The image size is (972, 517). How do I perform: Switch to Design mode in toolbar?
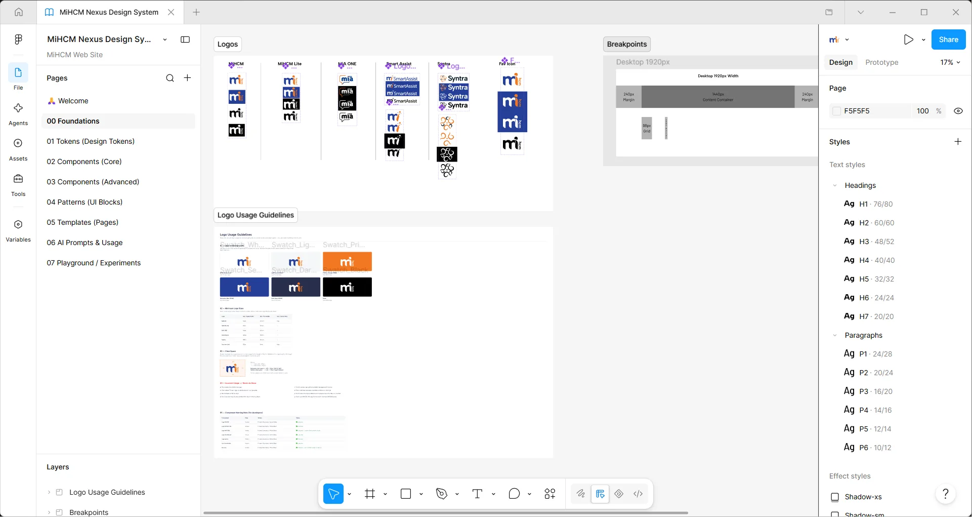[x=600, y=494]
